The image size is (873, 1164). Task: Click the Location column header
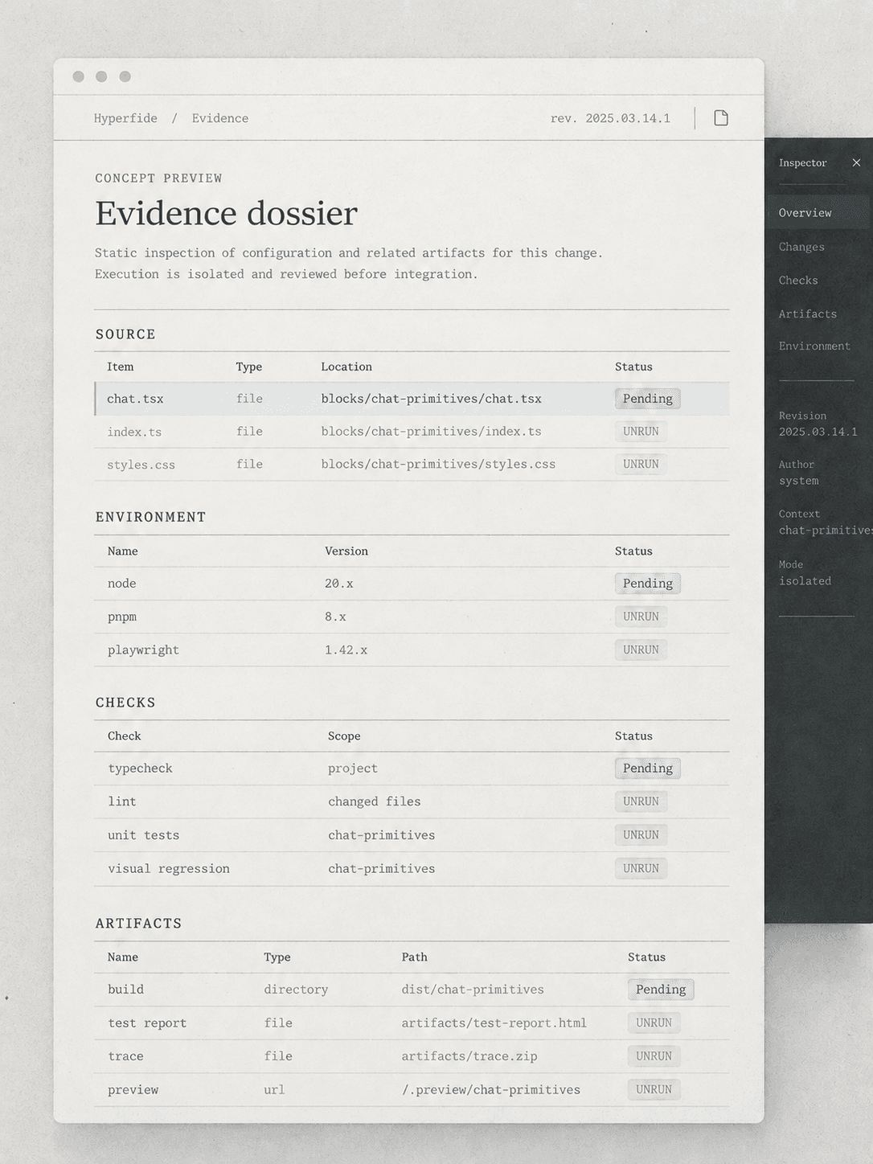pyautogui.click(x=346, y=367)
